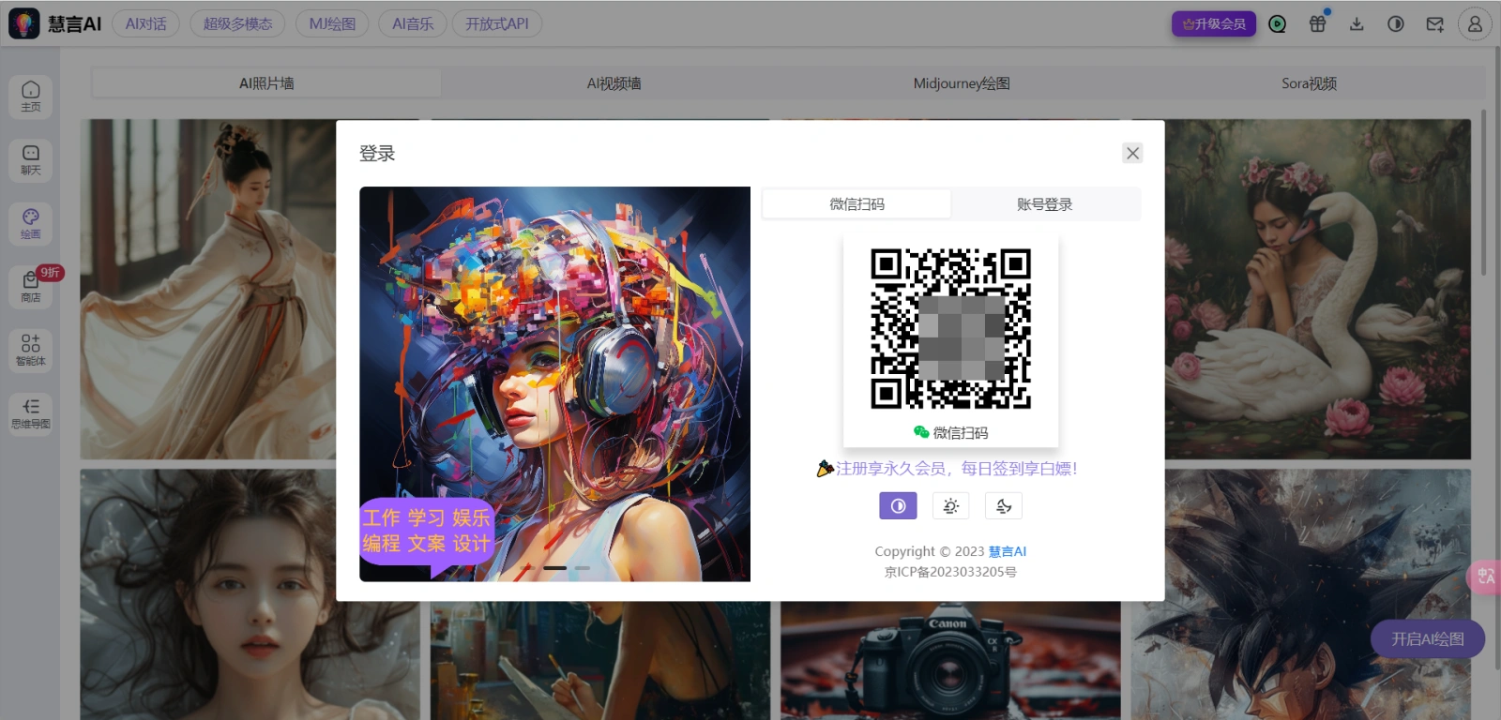Open the 思维导图 mind map sidebar icon
This screenshot has height=720, width=1501.
coord(30,412)
